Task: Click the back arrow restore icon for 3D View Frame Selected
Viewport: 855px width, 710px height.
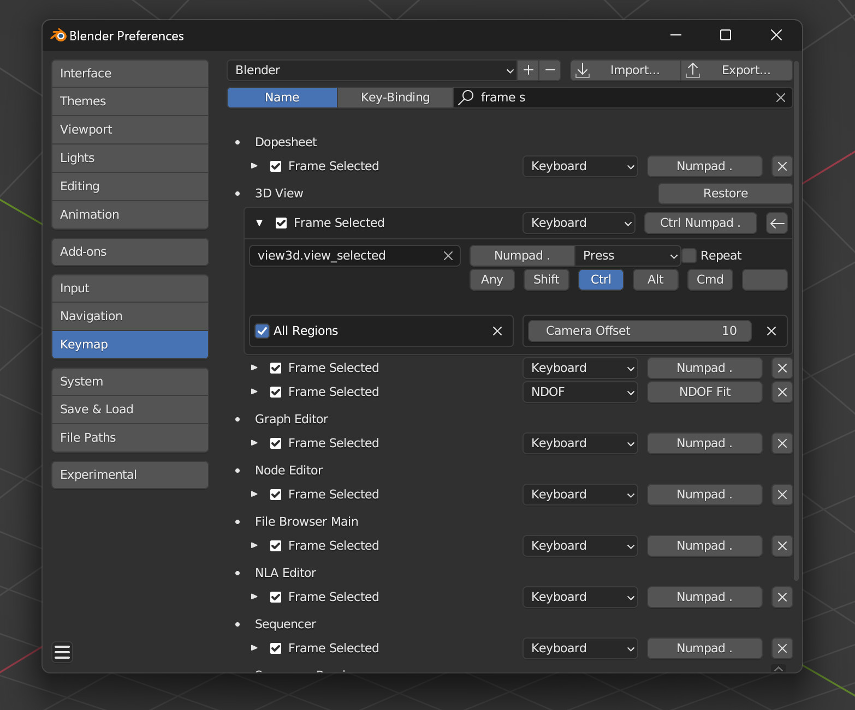Action: pos(777,223)
